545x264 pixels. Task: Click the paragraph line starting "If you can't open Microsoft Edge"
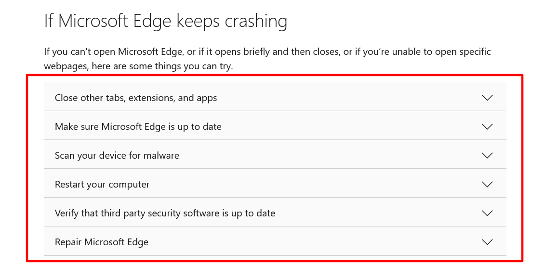coord(267,51)
